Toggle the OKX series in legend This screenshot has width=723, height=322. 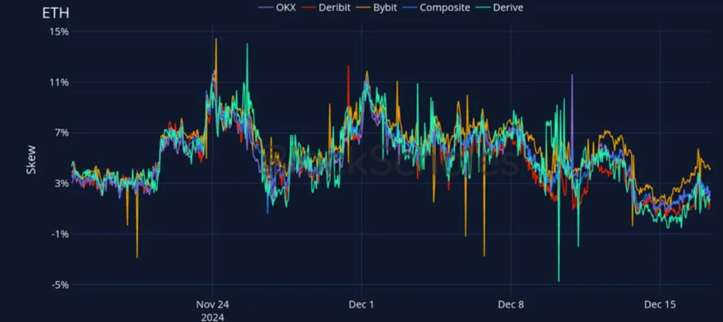(x=277, y=7)
